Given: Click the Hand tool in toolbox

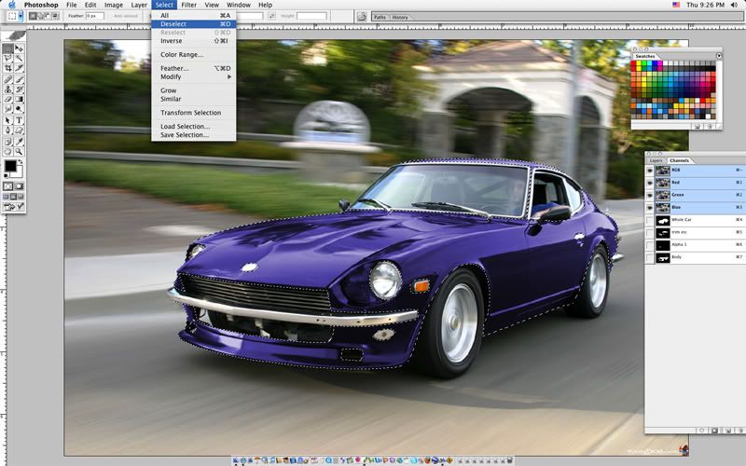Looking at the screenshot, I should 8,150.
